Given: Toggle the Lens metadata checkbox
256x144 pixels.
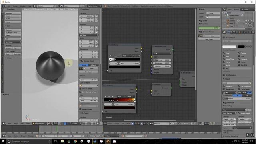Looking at the screenshot, I should 239,56.
